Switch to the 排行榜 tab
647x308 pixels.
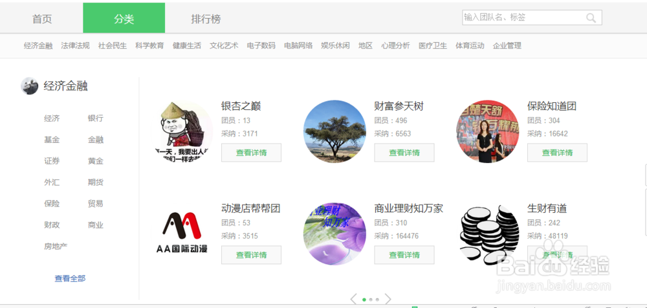[x=206, y=19]
